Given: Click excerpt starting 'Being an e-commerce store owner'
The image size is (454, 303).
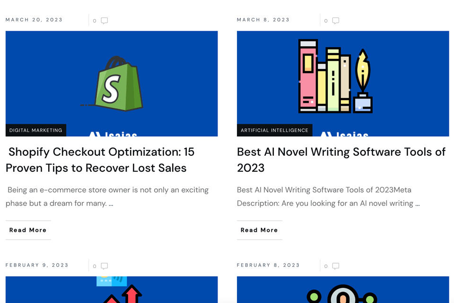Looking at the screenshot, I should click(107, 196).
